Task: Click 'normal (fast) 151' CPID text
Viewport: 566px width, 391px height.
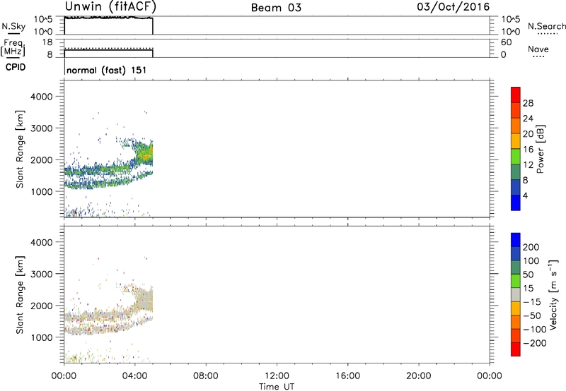Action: click(107, 70)
